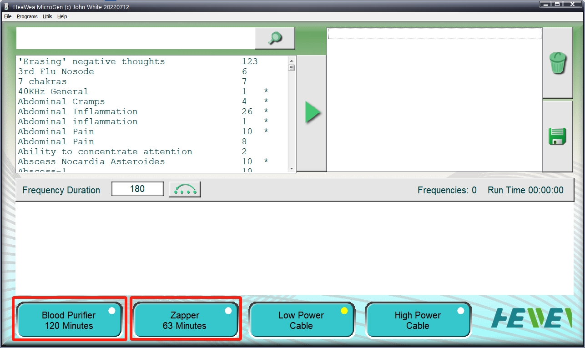Viewport: 585px width, 348px height.
Task: Click the frequency sweep arc icon
Action: coord(185,189)
